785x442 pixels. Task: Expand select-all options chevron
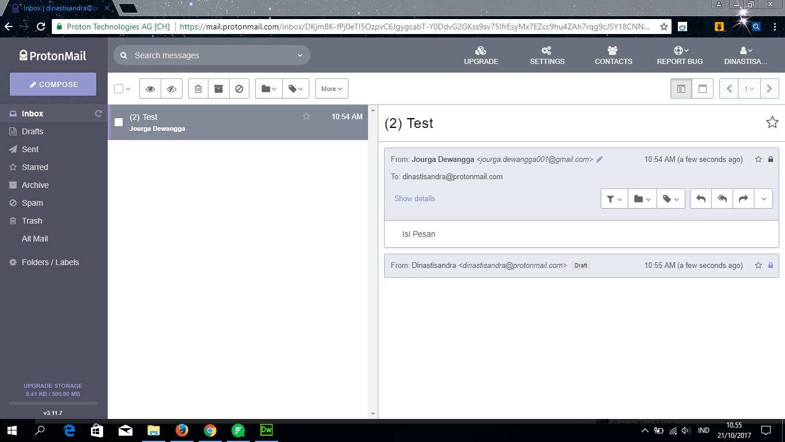(128, 89)
